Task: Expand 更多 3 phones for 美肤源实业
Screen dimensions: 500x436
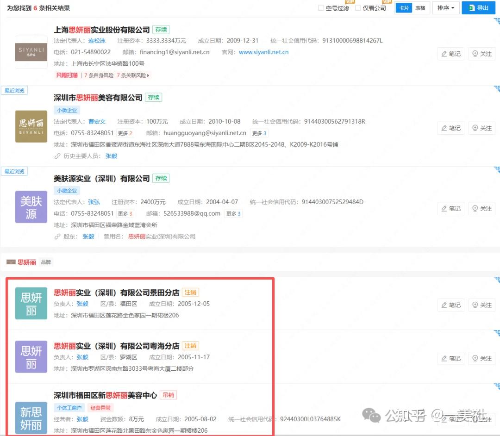Action: (125, 213)
